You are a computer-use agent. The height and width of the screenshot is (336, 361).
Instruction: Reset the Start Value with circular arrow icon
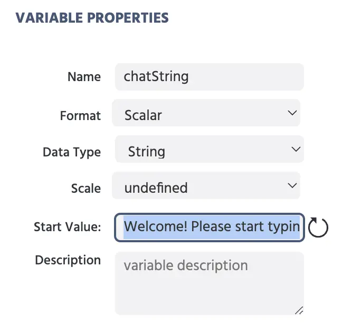(318, 227)
